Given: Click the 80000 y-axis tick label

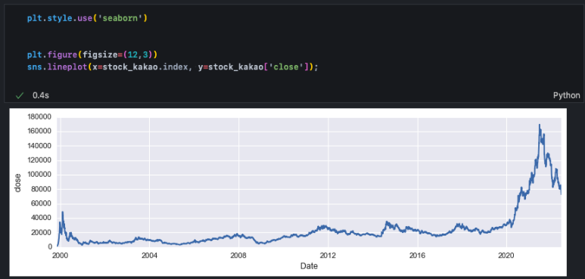Looking at the screenshot, I should click(x=42, y=189).
